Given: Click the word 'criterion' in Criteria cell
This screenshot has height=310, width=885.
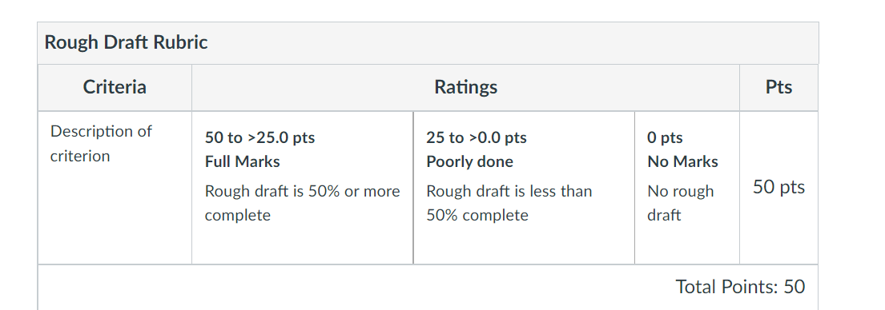Looking at the screenshot, I should [x=80, y=156].
